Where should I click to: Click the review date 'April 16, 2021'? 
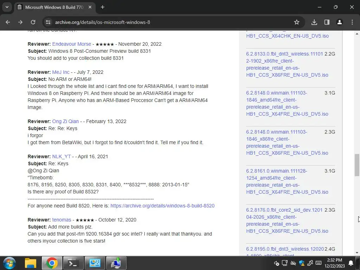(93, 156)
